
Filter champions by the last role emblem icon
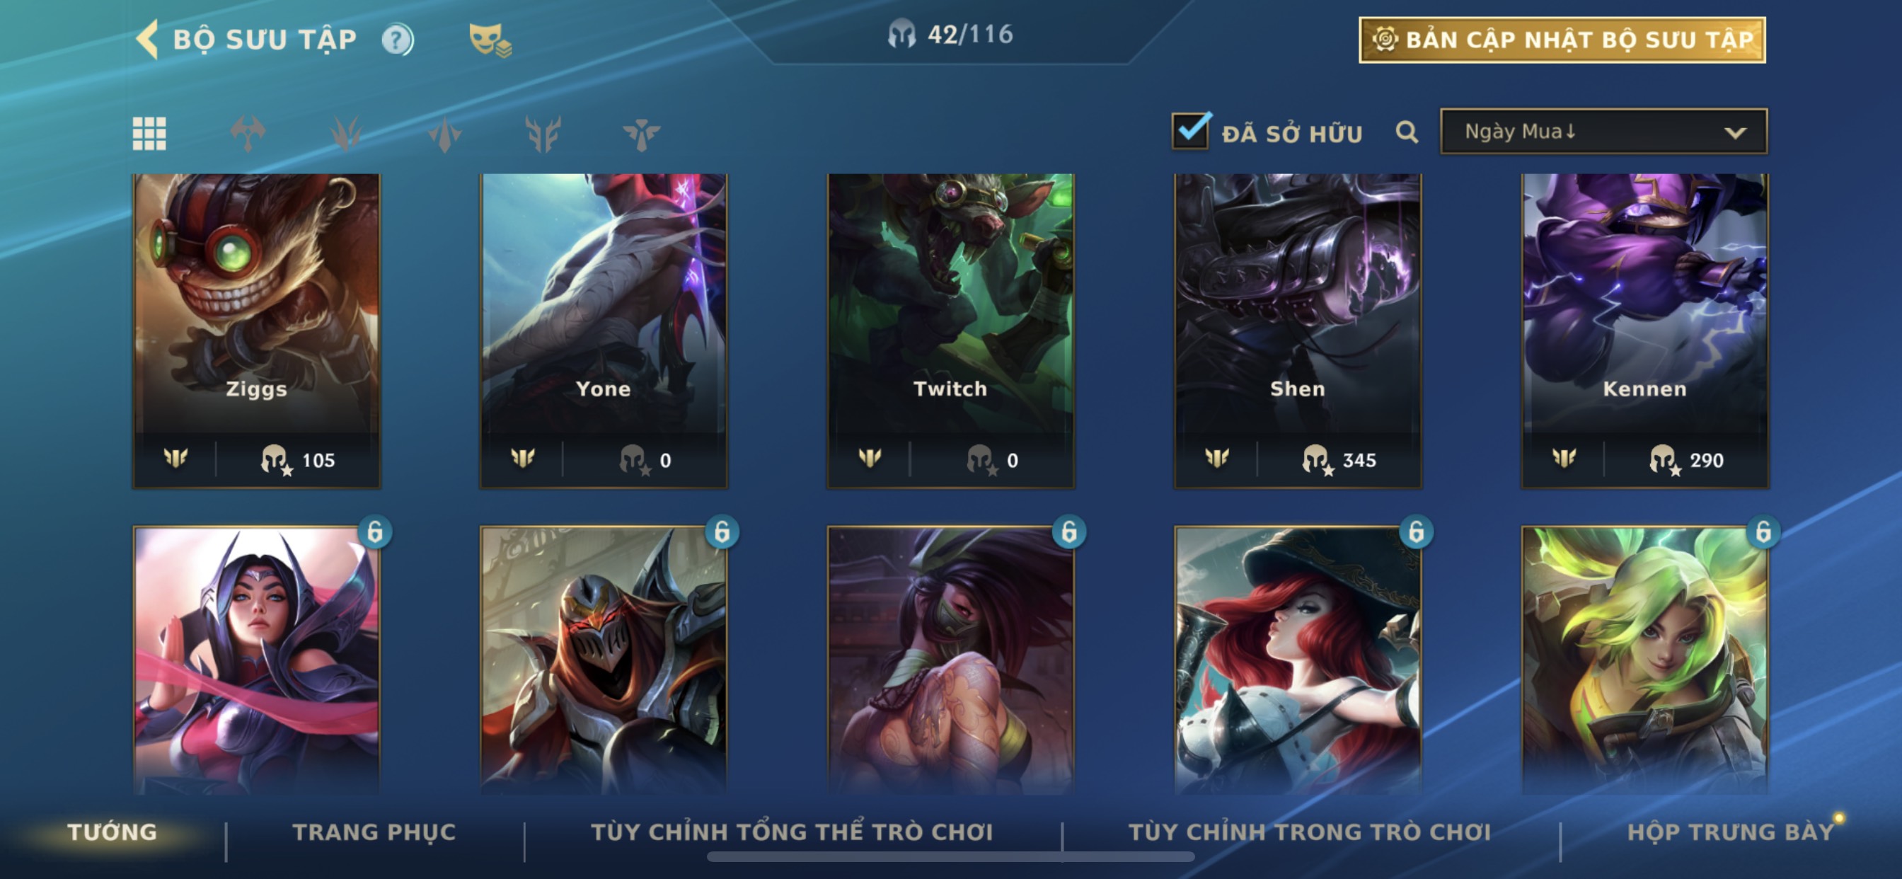(x=641, y=134)
